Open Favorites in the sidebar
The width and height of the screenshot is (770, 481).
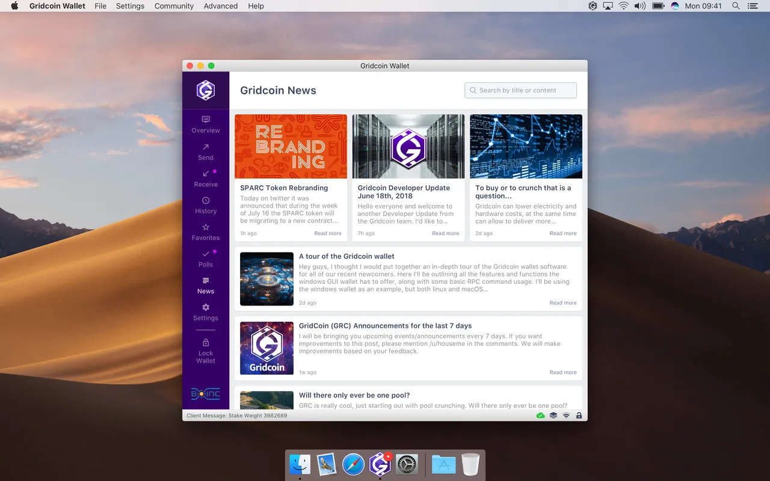pyautogui.click(x=206, y=232)
